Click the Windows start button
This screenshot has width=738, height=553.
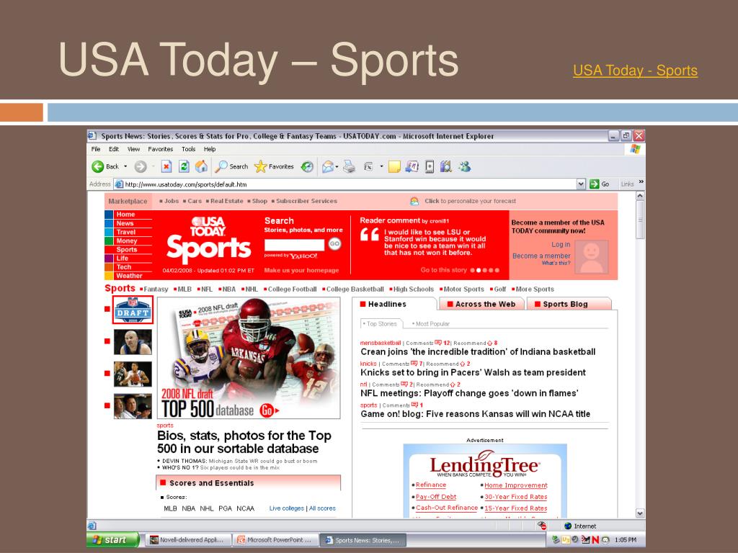(x=113, y=540)
